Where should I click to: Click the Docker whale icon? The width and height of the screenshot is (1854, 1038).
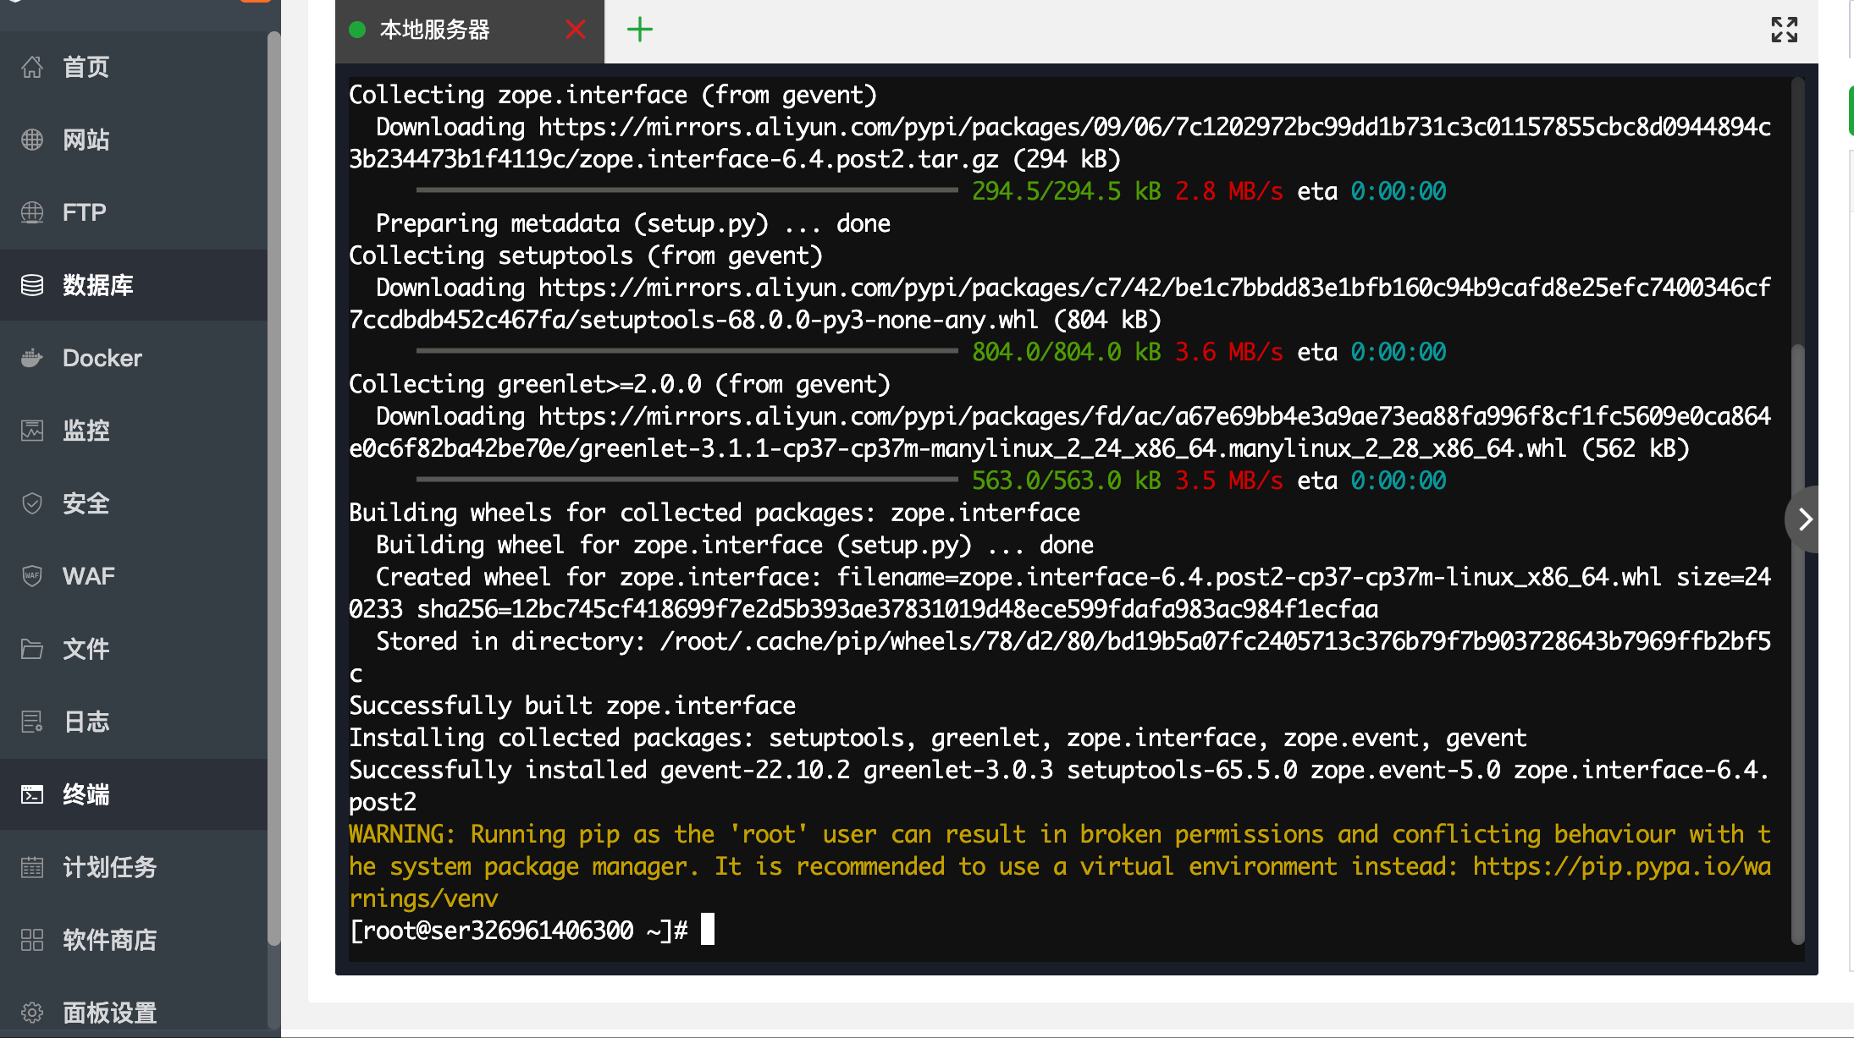point(32,358)
